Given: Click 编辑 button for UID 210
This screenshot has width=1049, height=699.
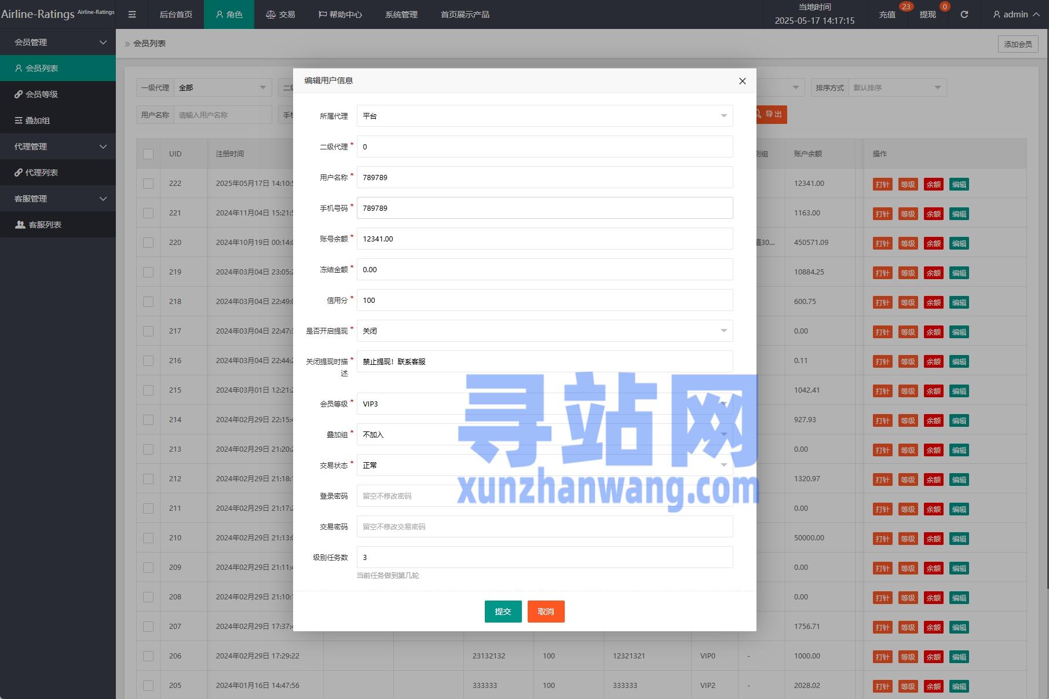Looking at the screenshot, I should tap(959, 539).
